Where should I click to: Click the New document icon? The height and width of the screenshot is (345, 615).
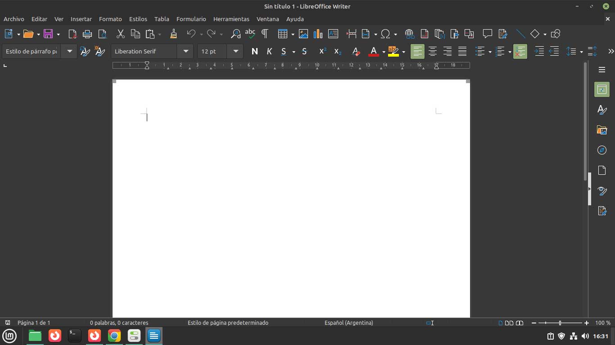point(9,34)
